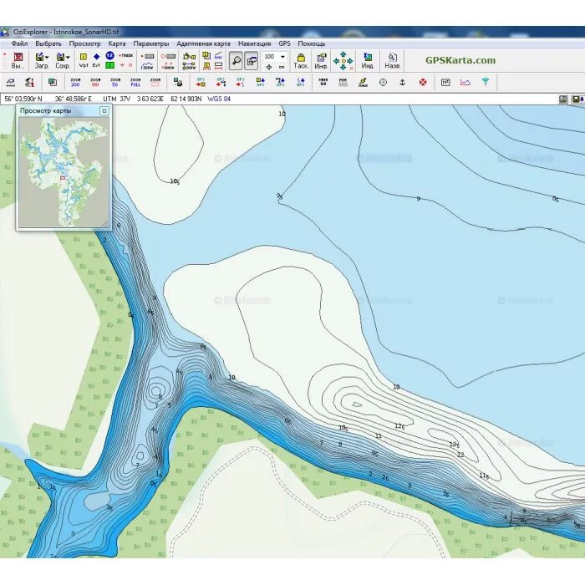The height and width of the screenshot is (585, 585).
Task: Click the WGS 84 datum label
Action: pyautogui.click(x=219, y=99)
